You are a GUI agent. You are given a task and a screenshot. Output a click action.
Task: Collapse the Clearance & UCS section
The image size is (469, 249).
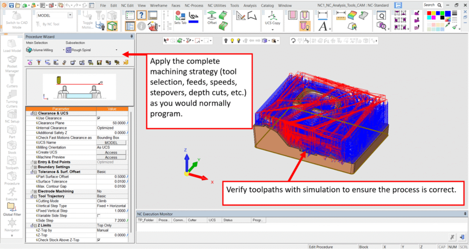[x=35, y=114]
